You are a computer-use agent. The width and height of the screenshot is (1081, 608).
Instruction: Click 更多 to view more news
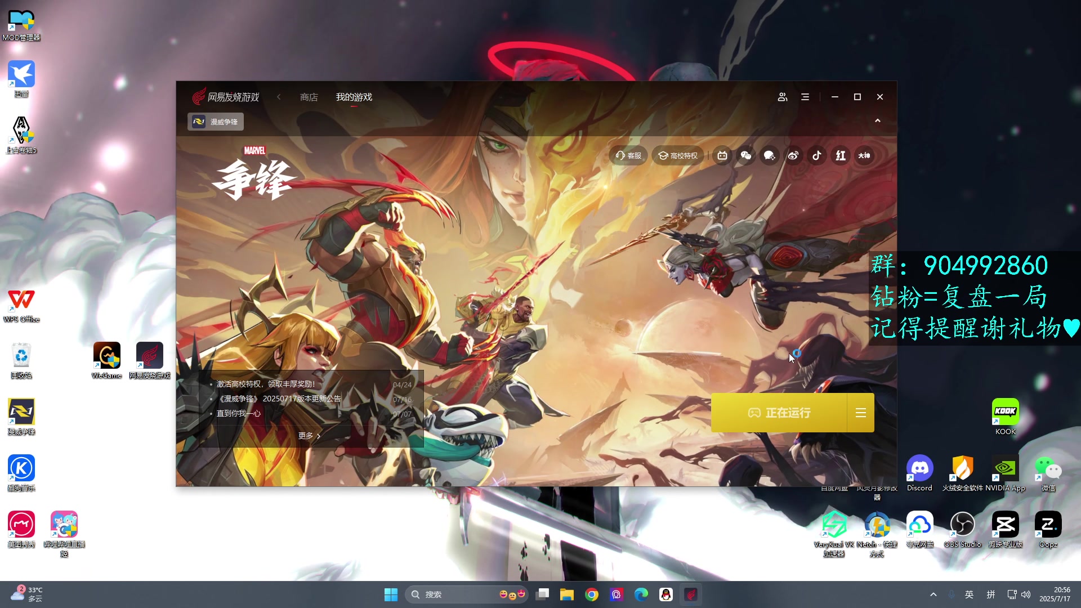click(x=309, y=436)
